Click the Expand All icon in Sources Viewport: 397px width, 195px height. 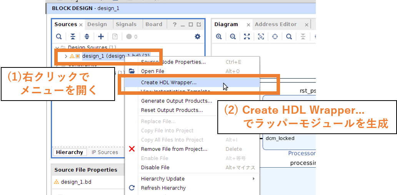(x=87, y=37)
